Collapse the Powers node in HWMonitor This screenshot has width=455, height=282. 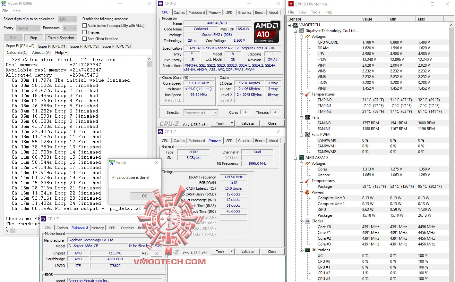(x=302, y=192)
